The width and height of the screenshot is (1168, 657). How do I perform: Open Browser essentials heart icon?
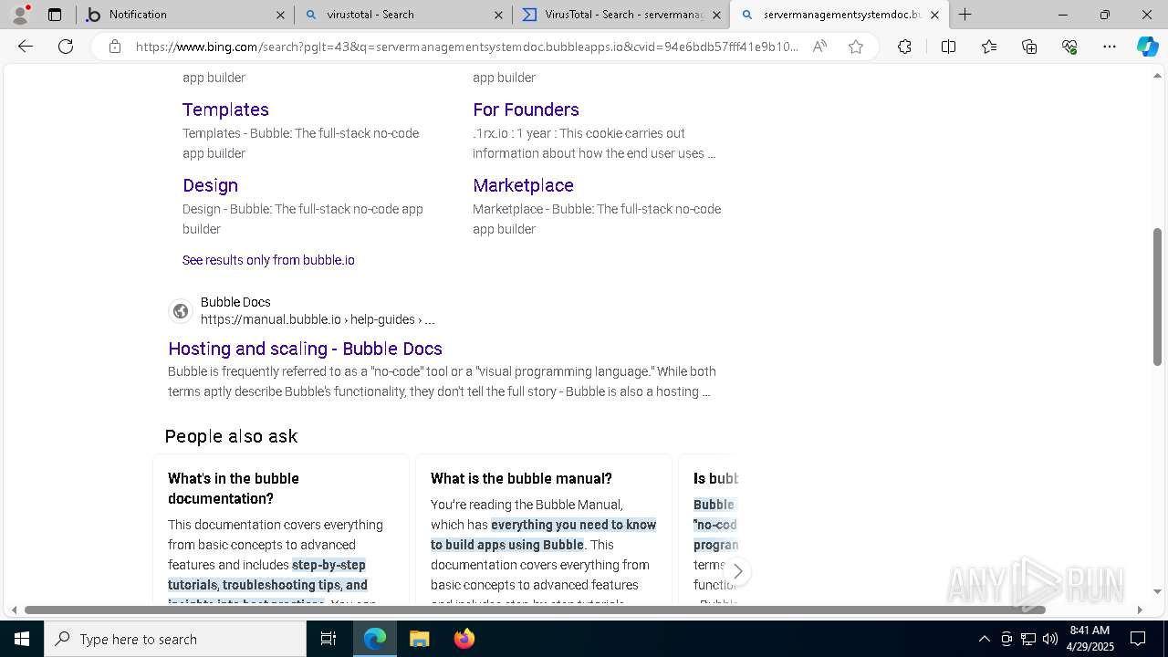click(1069, 47)
